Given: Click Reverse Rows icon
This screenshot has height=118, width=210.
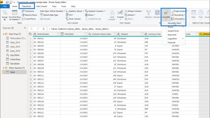Looking at the screenshot, I should (23, 15).
